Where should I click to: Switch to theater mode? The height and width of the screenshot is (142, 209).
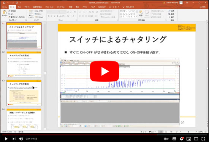tap(196, 139)
